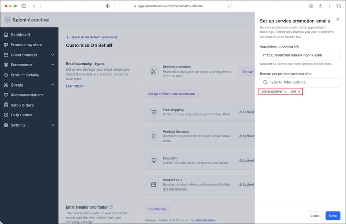The width and height of the screenshot is (346, 224).
Task: Click the Recommendations heart icon
Action: pos(6,95)
